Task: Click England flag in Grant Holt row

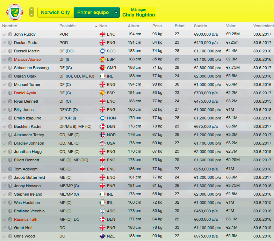Action: 102,228
